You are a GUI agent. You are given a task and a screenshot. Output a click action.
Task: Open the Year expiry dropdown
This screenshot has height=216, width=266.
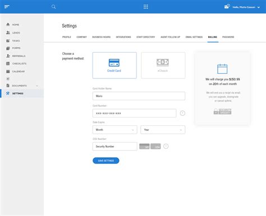coord(163,130)
